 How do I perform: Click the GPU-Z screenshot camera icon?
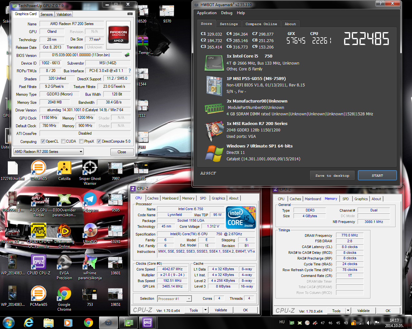pos(130,14)
